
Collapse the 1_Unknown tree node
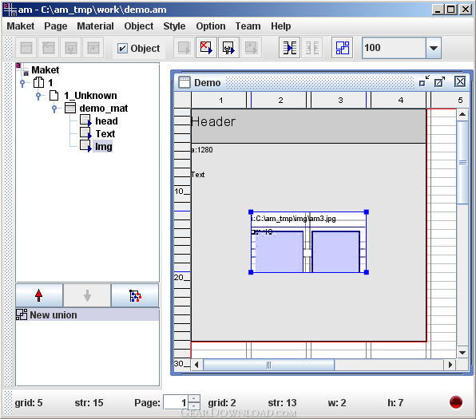[38, 96]
